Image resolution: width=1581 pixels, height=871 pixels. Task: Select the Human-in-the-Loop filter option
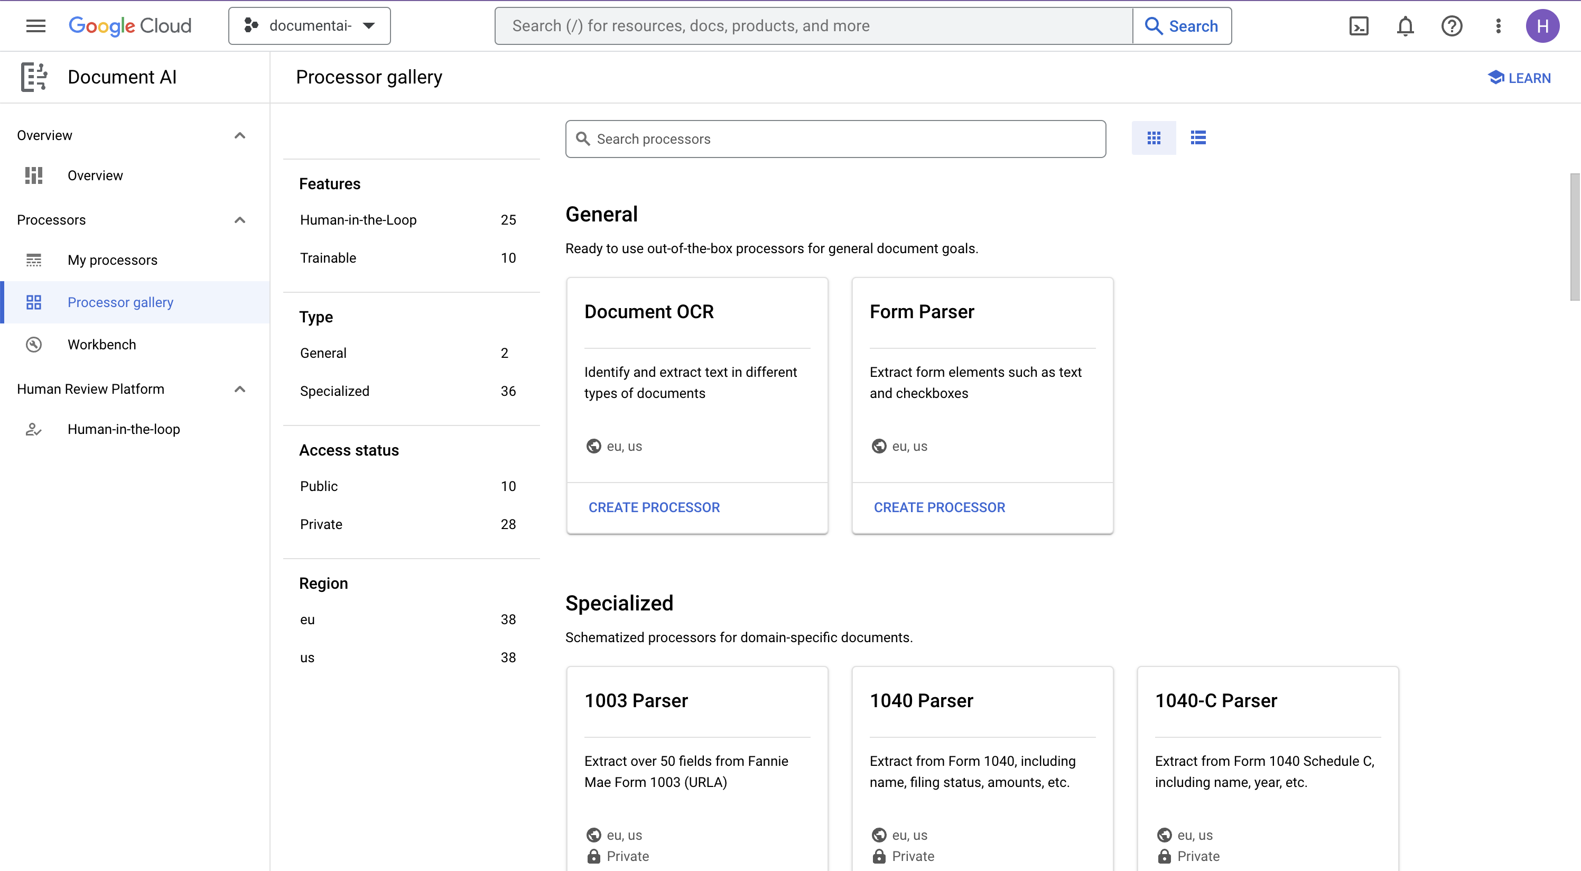pyautogui.click(x=358, y=220)
